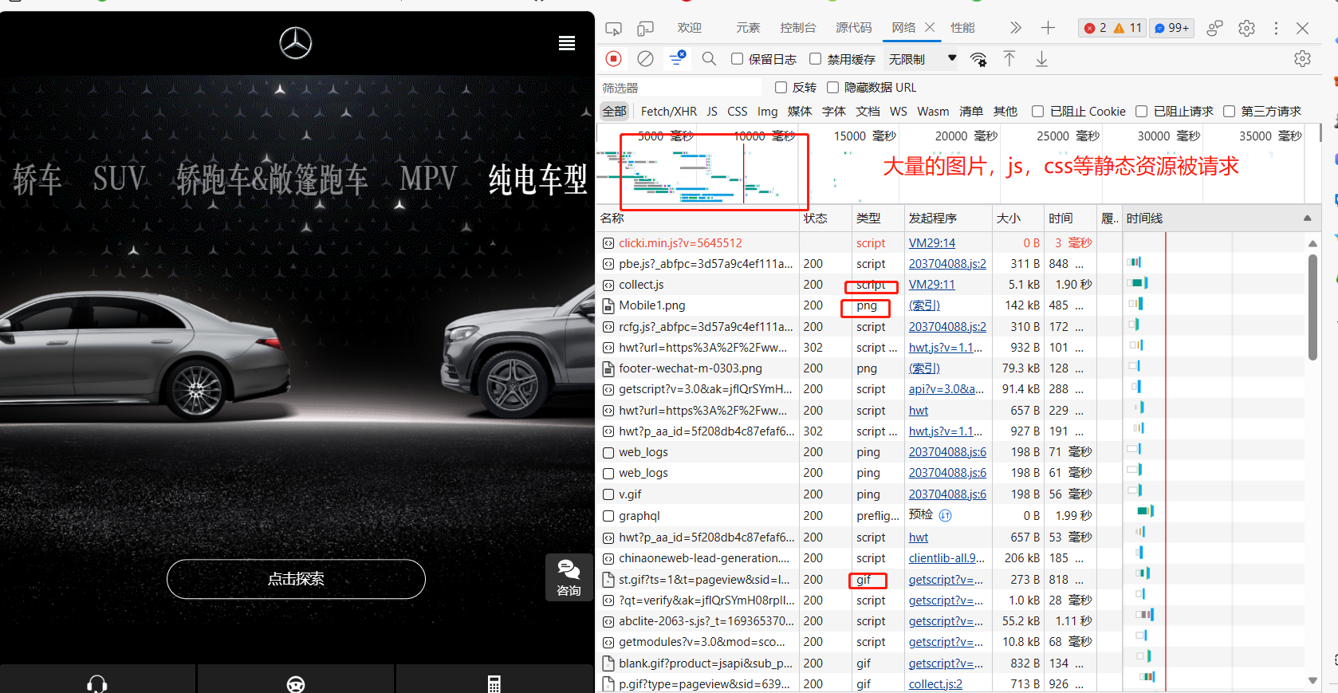Click the calculator icon in the bottom bar
This screenshot has width=1338, height=693.
(494, 684)
